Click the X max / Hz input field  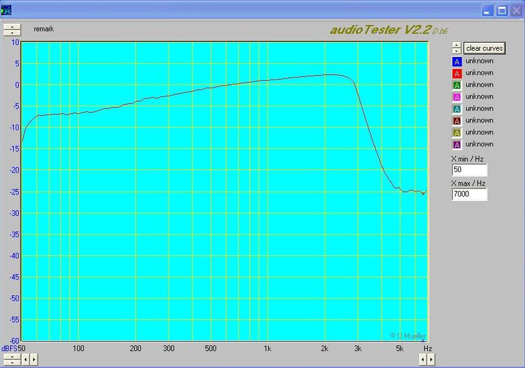click(469, 195)
